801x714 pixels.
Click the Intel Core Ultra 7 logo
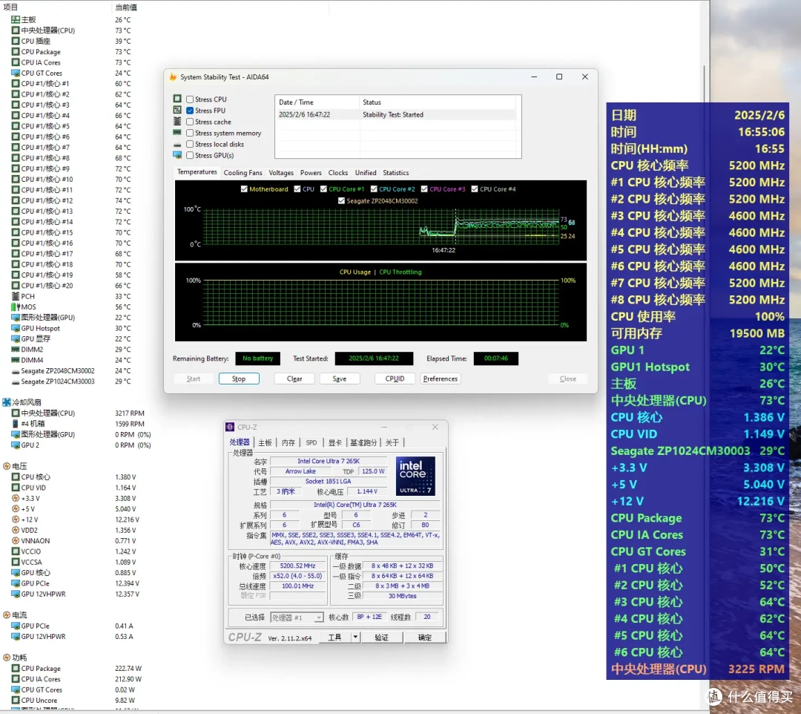[x=415, y=476]
